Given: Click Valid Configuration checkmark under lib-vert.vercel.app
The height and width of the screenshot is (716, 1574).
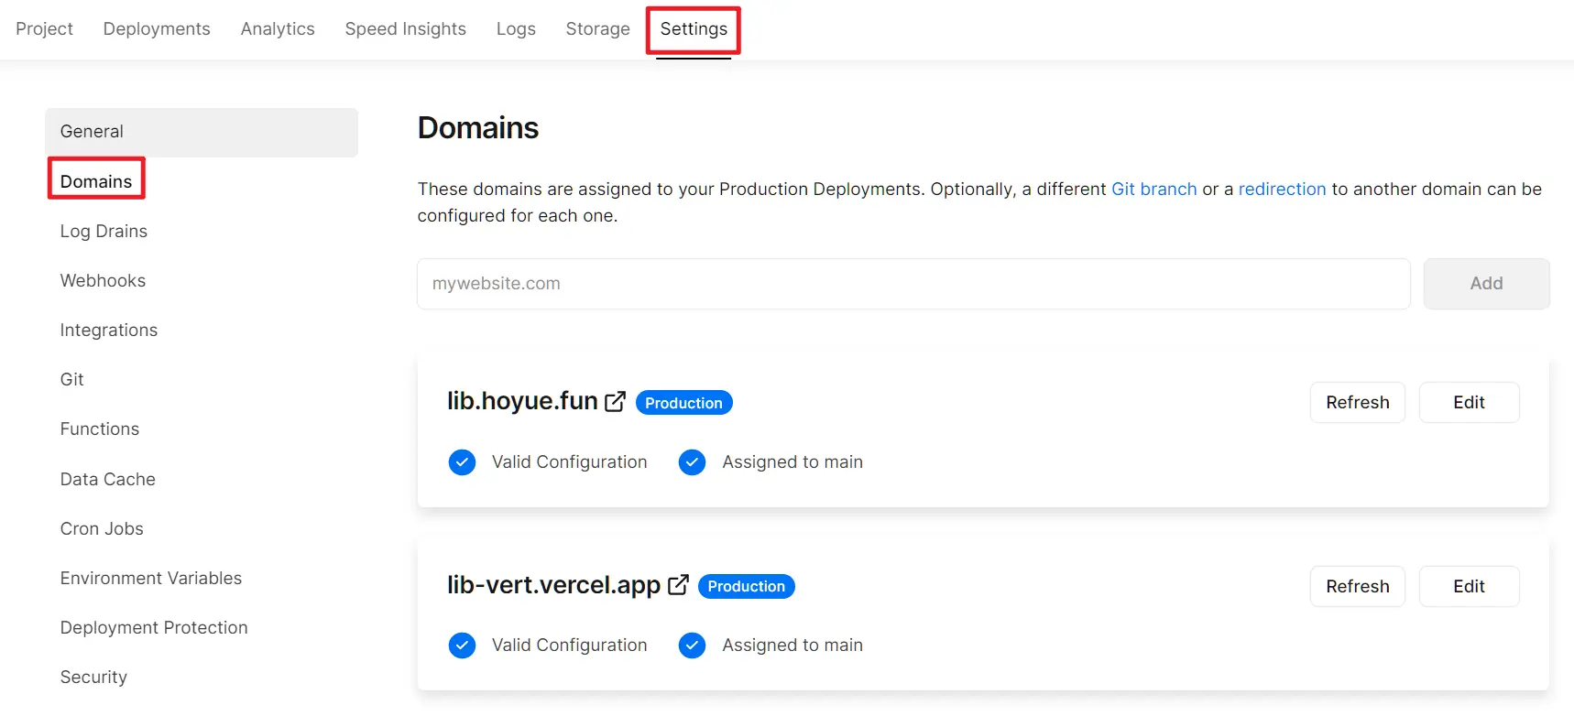Looking at the screenshot, I should point(462,645).
